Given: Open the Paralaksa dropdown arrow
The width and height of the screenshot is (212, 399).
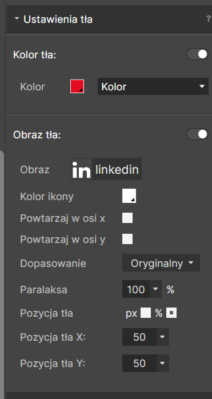Looking at the screenshot, I should pos(155,289).
